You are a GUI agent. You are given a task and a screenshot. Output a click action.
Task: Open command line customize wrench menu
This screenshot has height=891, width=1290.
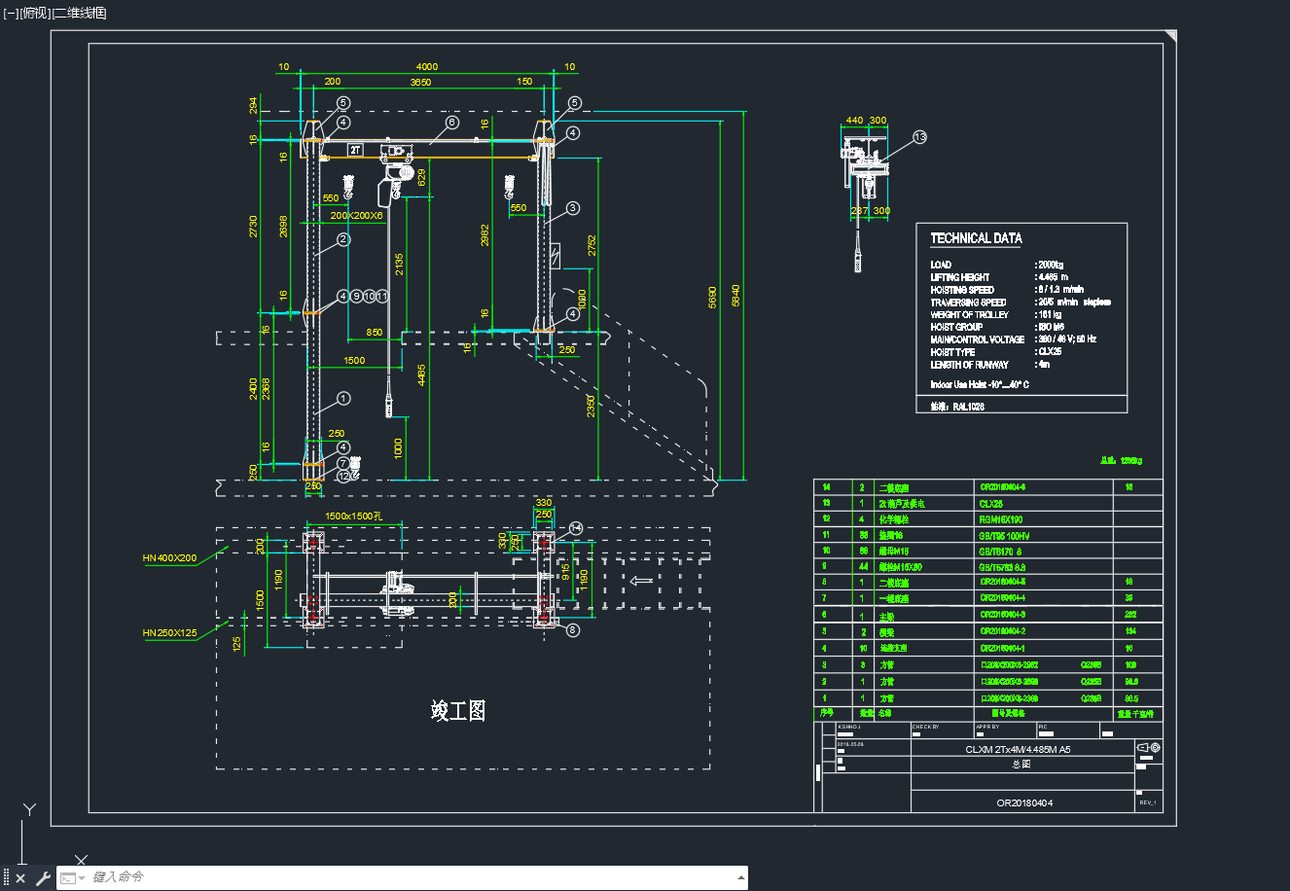[x=43, y=878]
